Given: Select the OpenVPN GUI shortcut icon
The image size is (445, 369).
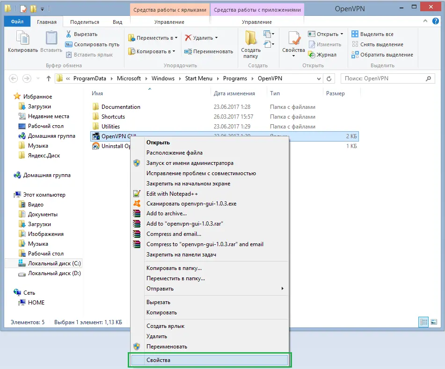Looking at the screenshot, I should [95, 136].
